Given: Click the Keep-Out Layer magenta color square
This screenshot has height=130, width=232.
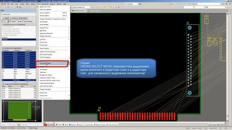Looking at the screenshot, I should pyautogui.click(x=107, y=125).
